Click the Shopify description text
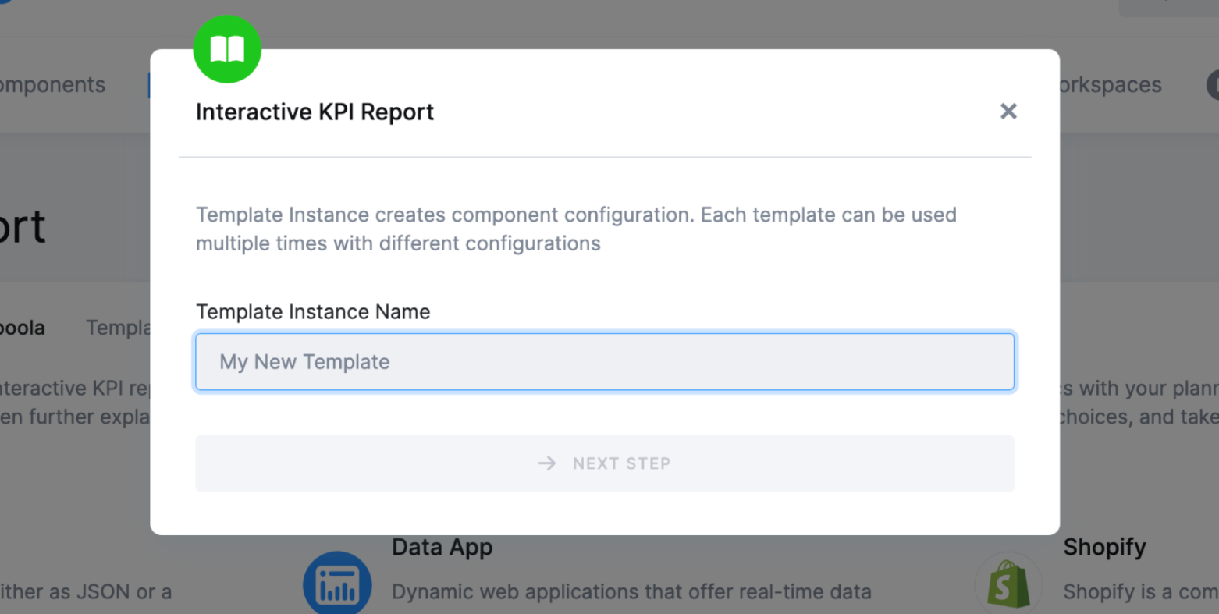The image size is (1219, 614). [1139, 592]
